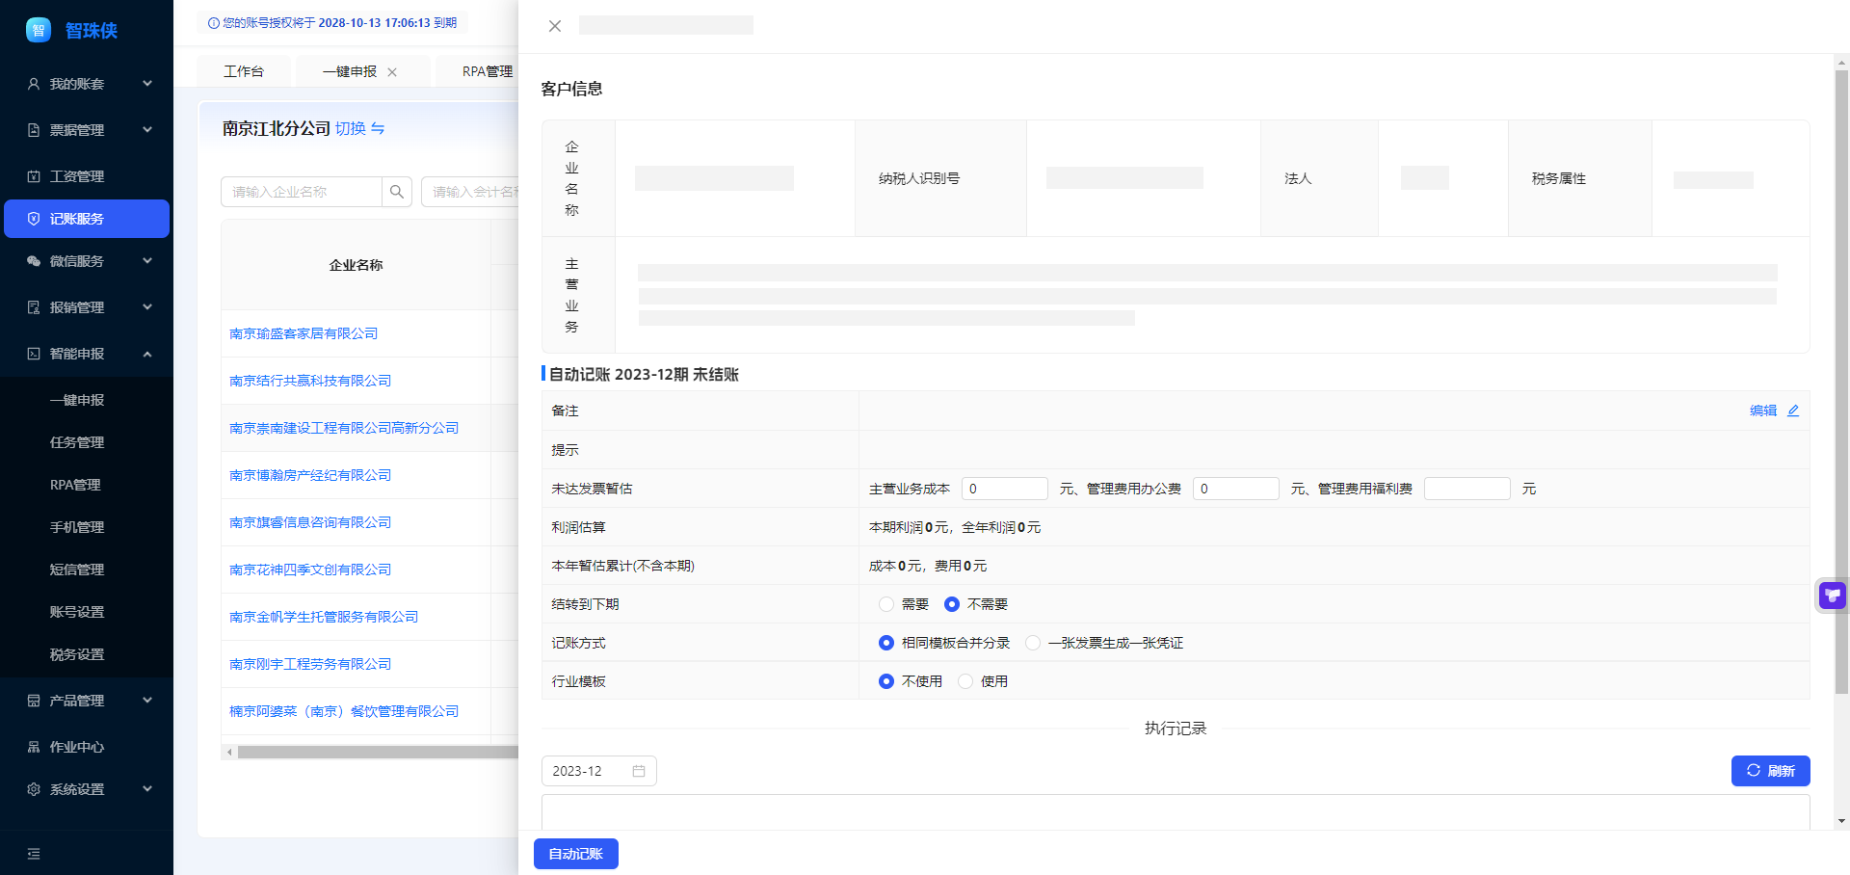
Task: Expand the 系统设置 menu chevron
Action: (147, 789)
